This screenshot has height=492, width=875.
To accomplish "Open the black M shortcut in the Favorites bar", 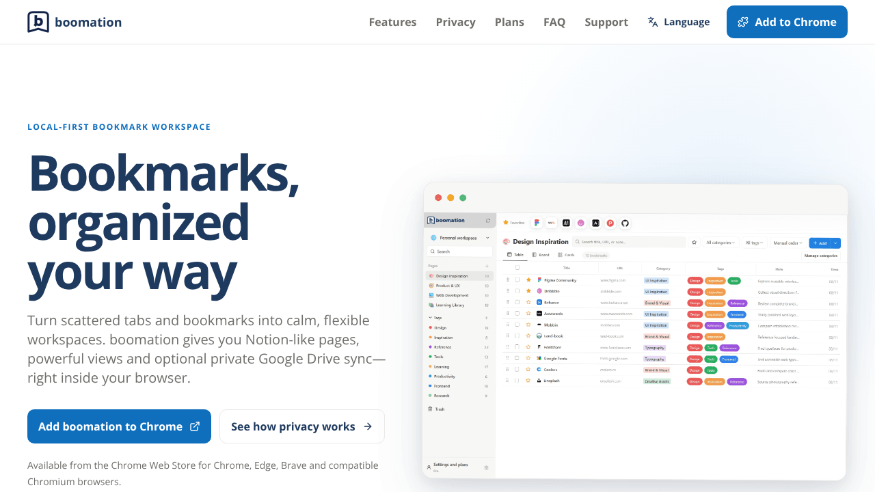I will click(566, 223).
